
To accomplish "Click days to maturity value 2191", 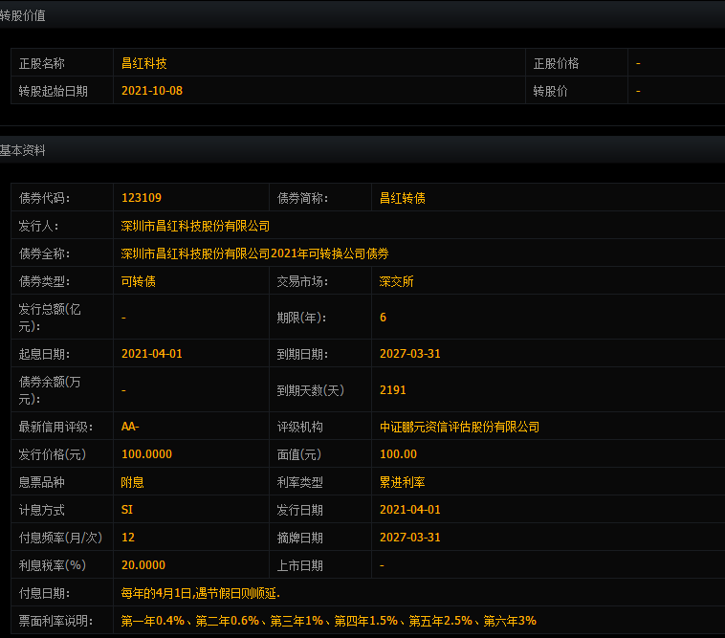I will coord(392,389).
